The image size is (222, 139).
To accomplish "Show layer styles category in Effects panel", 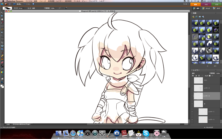I will [x=196, y=17].
